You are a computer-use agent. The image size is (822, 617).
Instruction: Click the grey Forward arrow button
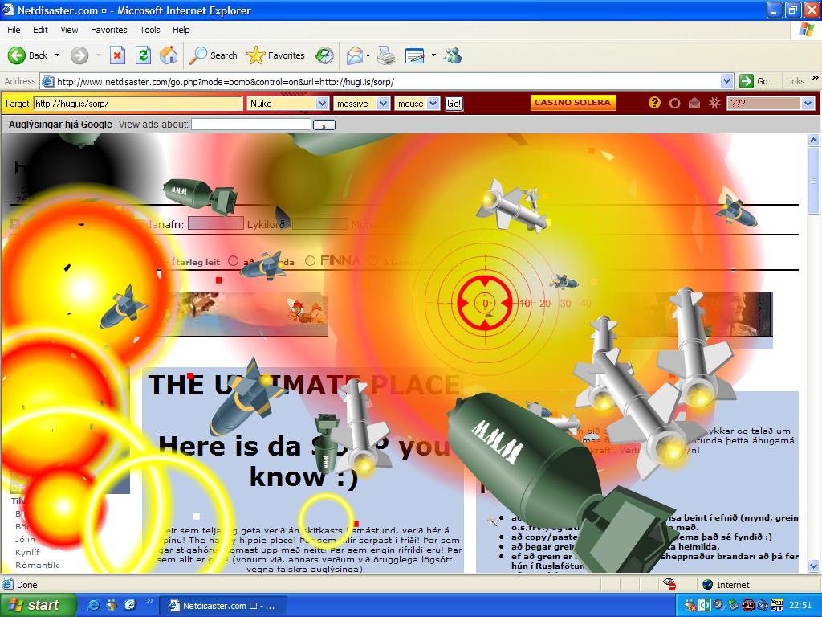pos(79,55)
